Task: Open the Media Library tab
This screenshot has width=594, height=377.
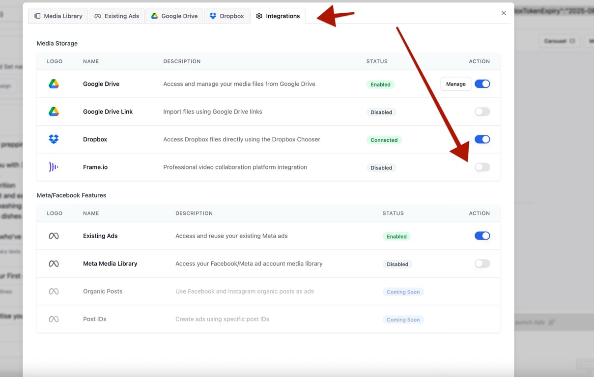Action: pyautogui.click(x=58, y=16)
